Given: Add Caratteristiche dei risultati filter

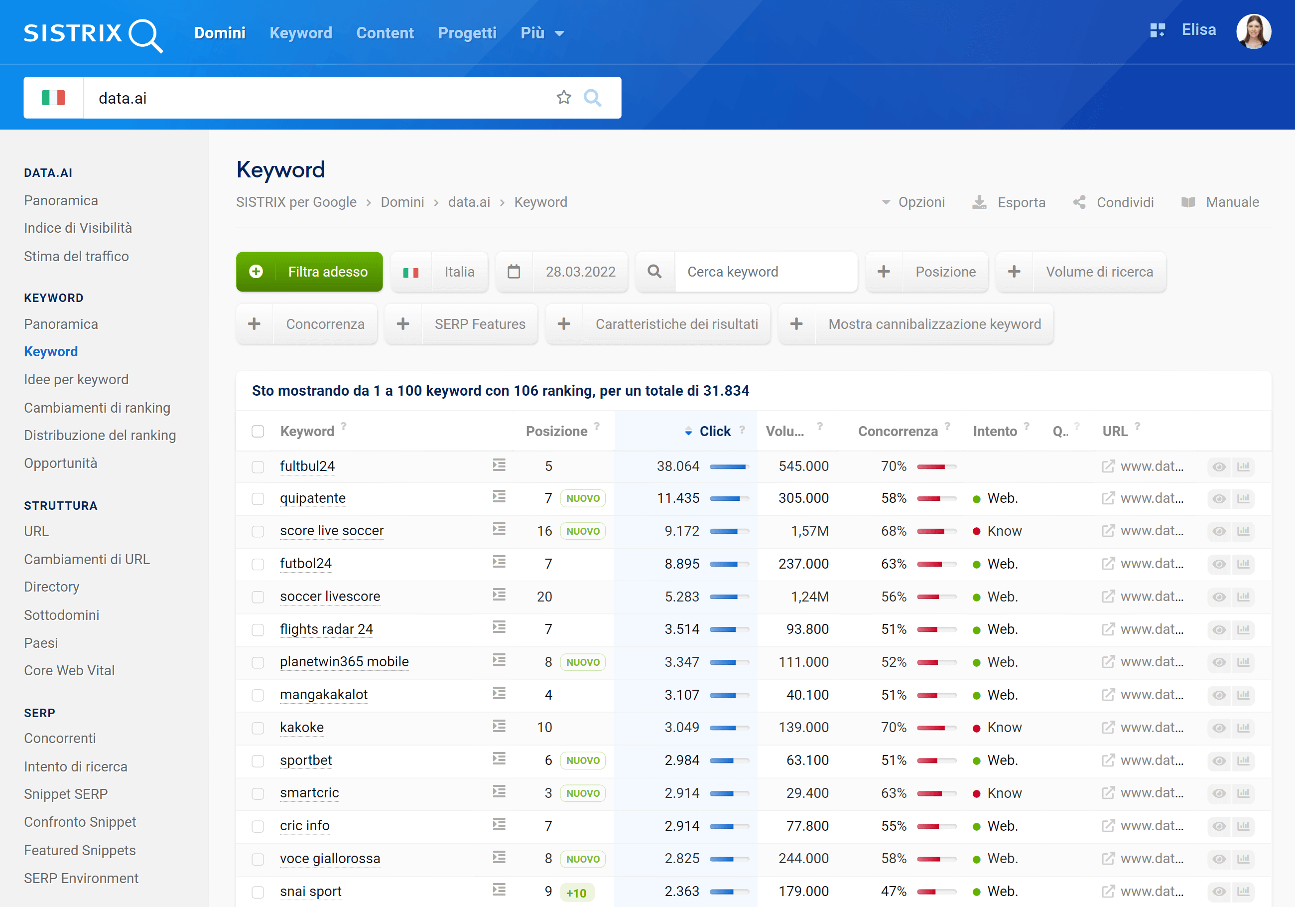Looking at the screenshot, I should pos(657,324).
